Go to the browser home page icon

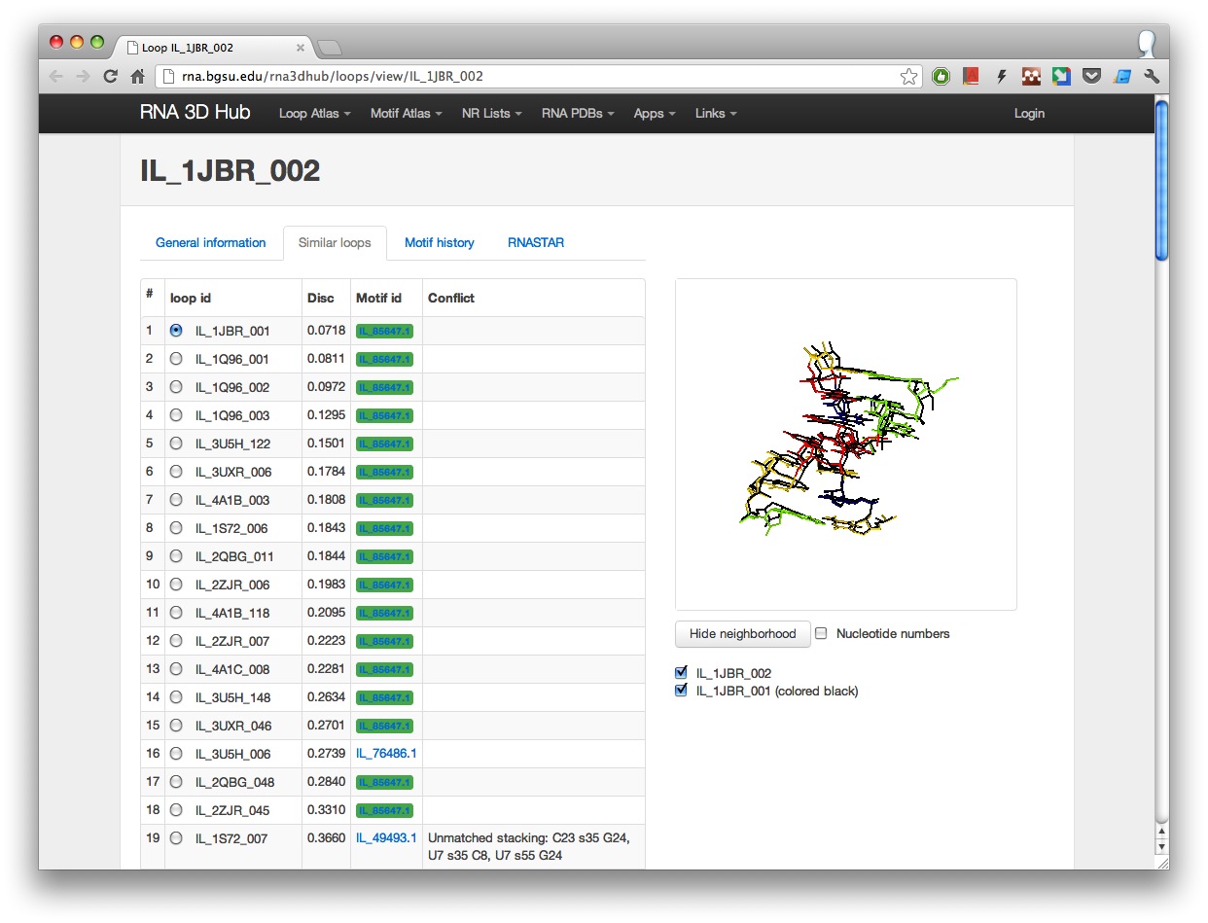pos(137,77)
